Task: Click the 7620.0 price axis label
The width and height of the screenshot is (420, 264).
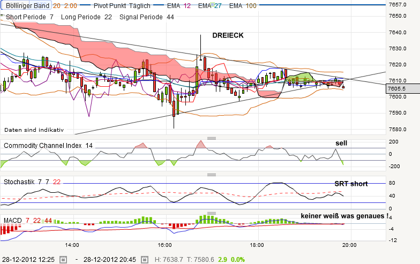Action: (x=397, y=64)
